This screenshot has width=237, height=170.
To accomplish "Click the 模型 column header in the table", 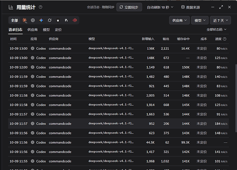I will pos(92,39).
